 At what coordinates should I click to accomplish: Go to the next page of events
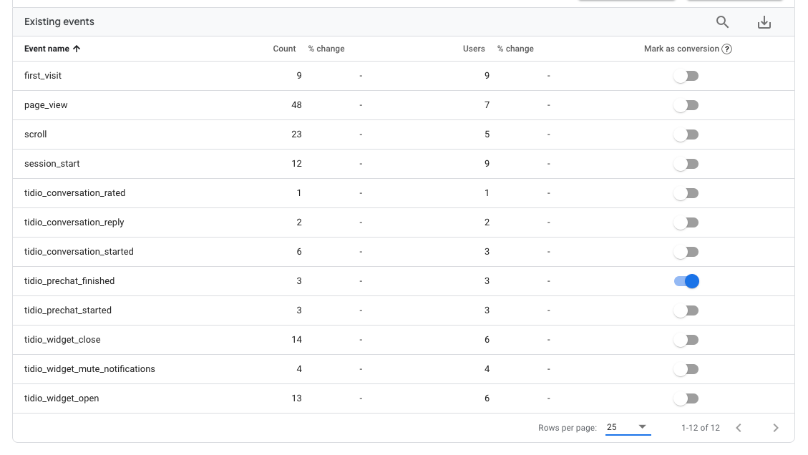click(x=776, y=428)
